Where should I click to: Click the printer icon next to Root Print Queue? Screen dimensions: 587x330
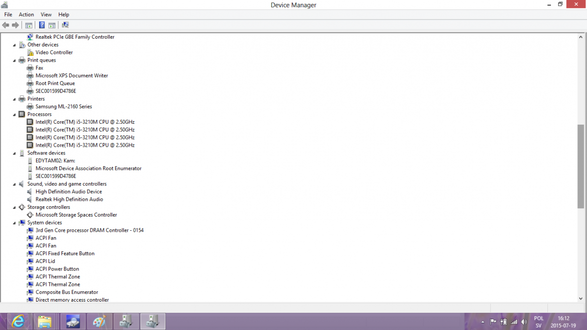click(x=30, y=84)
